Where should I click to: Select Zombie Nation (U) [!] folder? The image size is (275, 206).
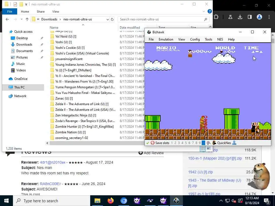click(70, 132)
